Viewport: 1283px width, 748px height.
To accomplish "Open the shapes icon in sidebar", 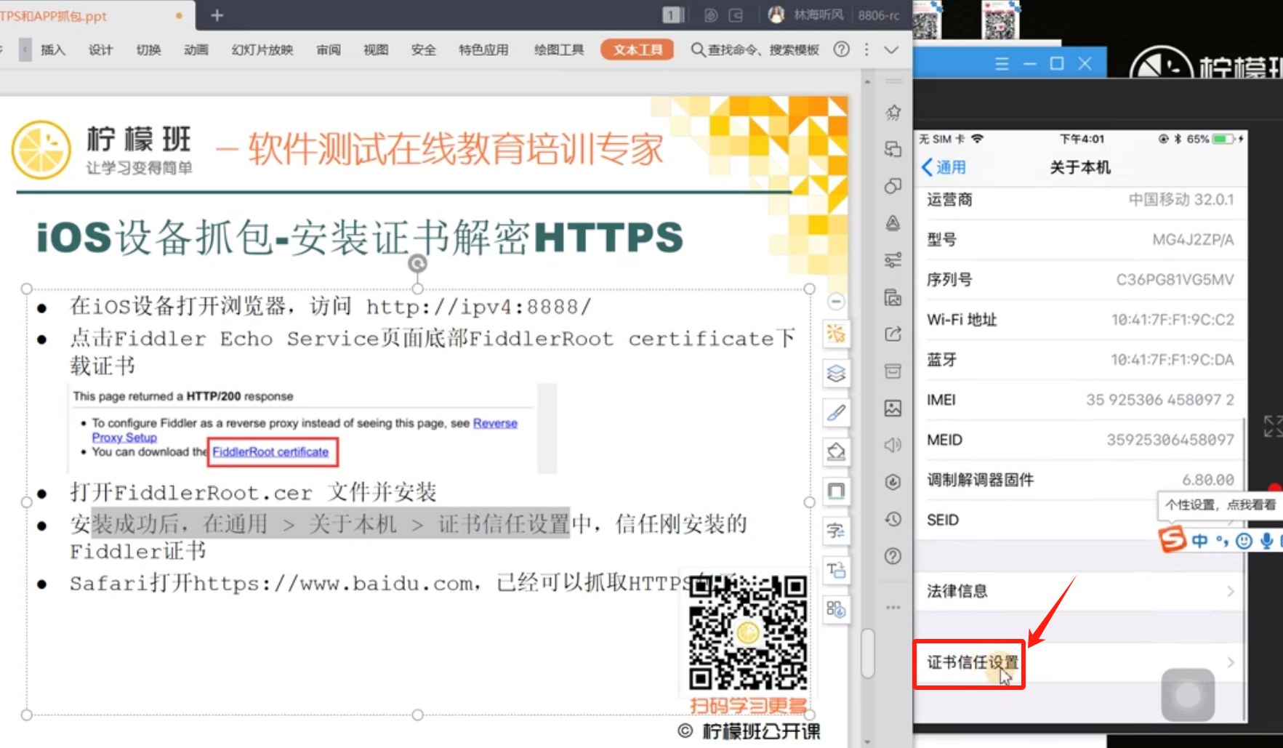I will click(893, 186).
